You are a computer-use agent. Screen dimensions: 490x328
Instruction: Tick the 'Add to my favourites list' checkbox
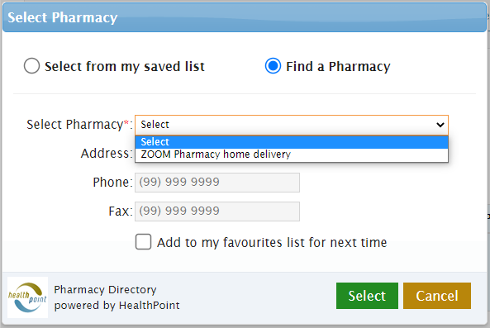pyautogui.click(x=143, y=242)
